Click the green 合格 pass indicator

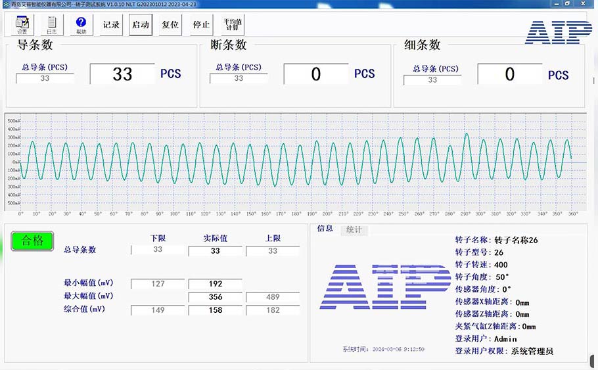coord(32,241)
